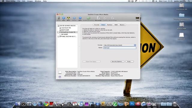Select 250.06 GB WDC disk in list
Viewport: 192px width, 108px height.
tap(67, 26)
